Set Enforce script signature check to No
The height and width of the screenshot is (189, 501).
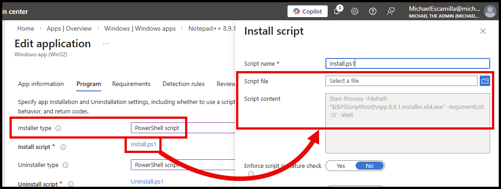pos(369,166)
